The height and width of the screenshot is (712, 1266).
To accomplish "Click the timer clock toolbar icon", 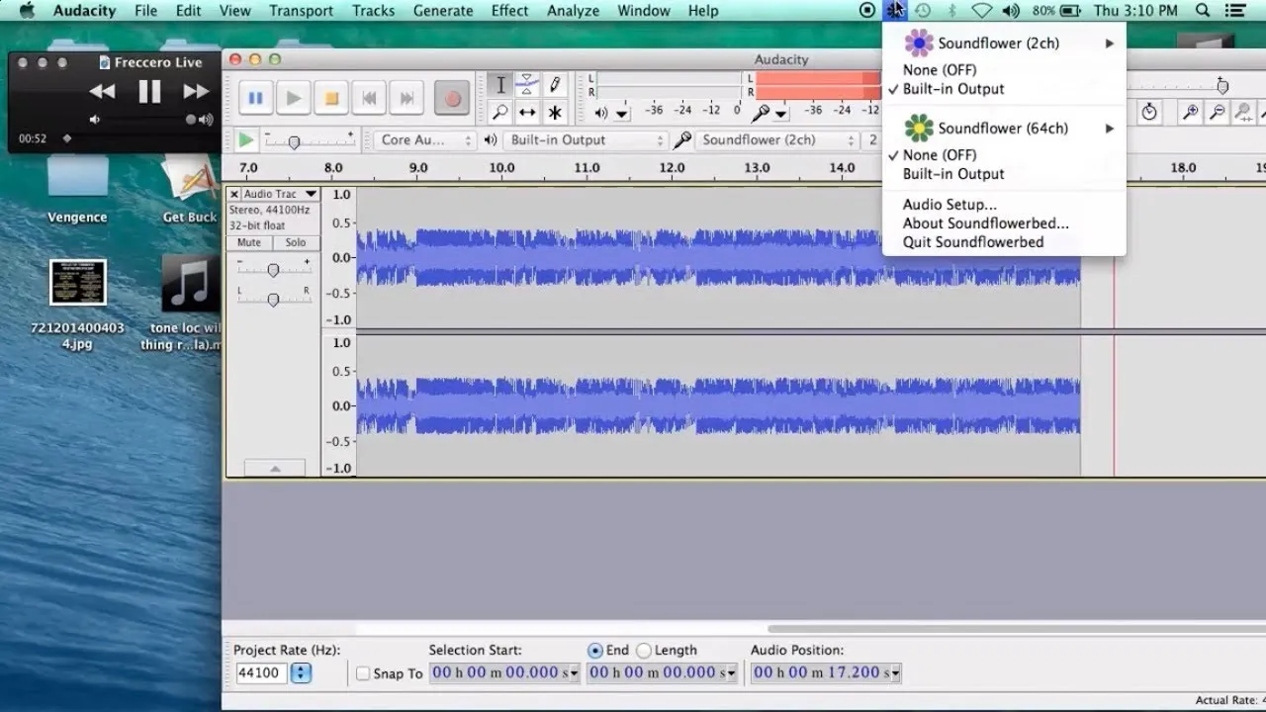I will [x=1148, y=112].
